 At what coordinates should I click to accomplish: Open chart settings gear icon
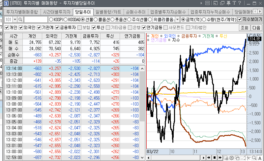[231, 158]
